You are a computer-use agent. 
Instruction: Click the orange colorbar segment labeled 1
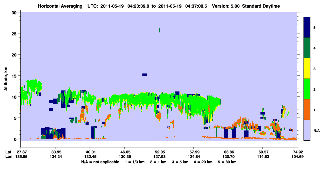tap(307, 109)
